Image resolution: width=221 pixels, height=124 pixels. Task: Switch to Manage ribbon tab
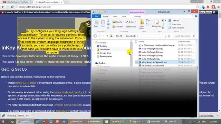137,17
